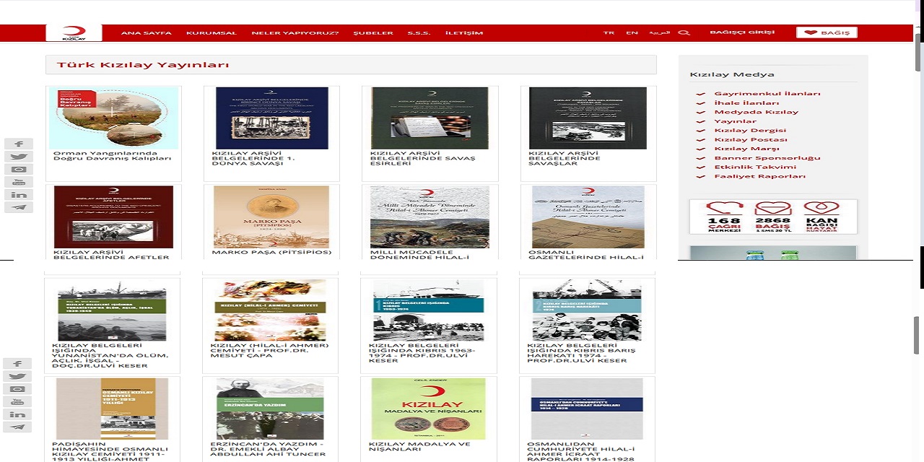Open Milli Mücadele Döneminde Hilal-i Ahmer cover

pyautogui.click(x=430, y=217)
